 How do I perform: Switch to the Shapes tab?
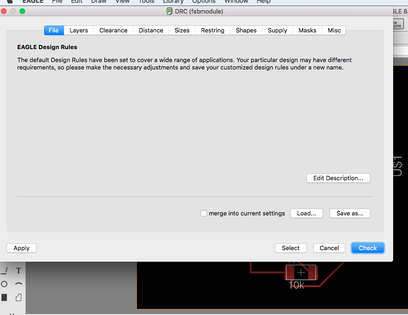click(x=246, y=31)
